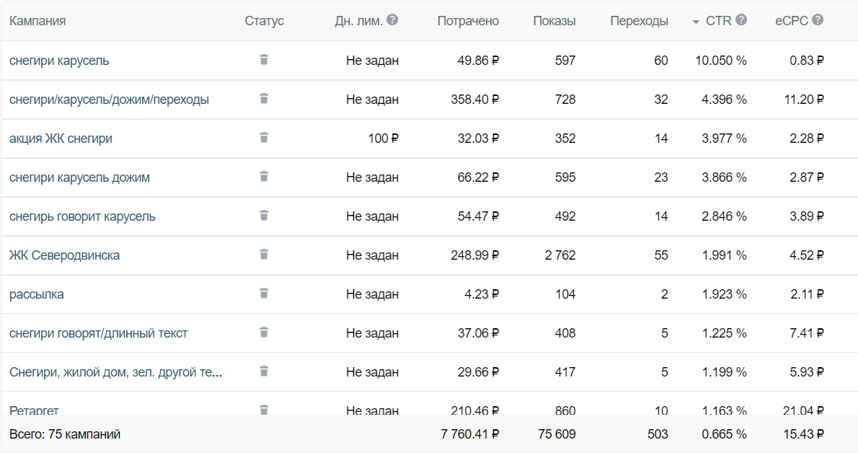
Task: Sort table by Потрачено column header
Action: pos(468,21)
